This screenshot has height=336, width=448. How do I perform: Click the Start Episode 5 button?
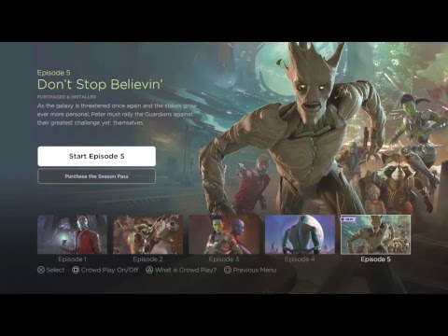click(97, 156)
